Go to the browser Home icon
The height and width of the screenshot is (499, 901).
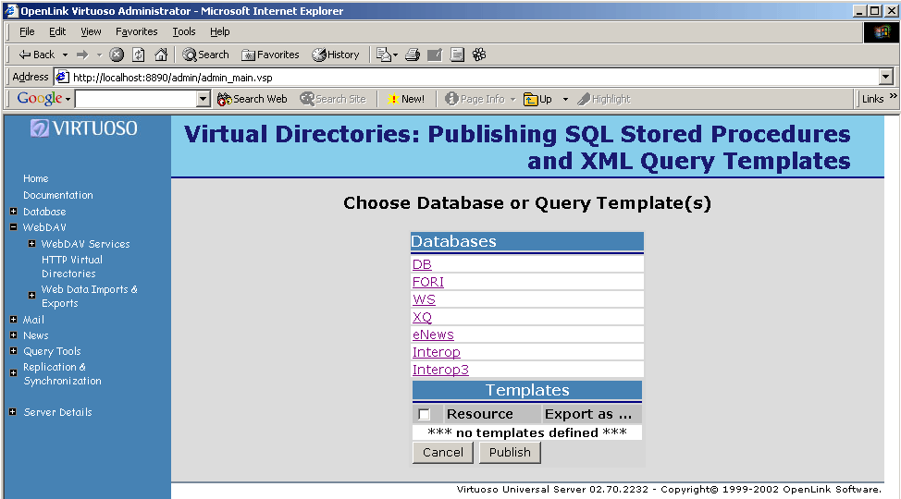[x=161, y=55]
